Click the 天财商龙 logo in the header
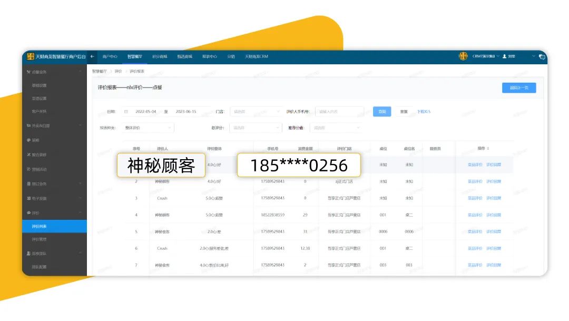This screenshot has width=569, height=321. point(31,56)
